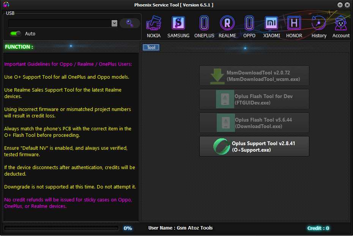This screenshot has width=353, height=236.
Task: Launch Oplus Support Tool v2.8.41
Action: pos(254,146)
